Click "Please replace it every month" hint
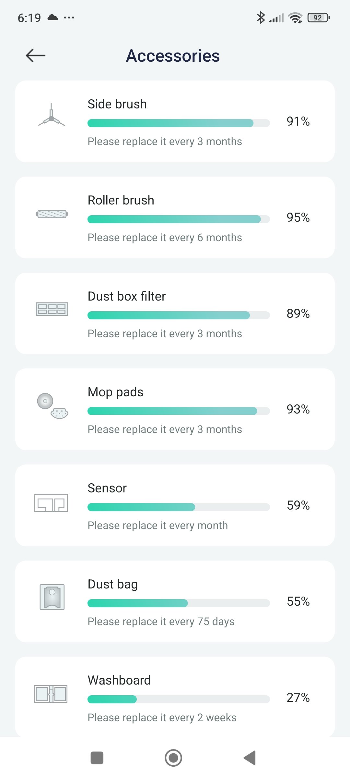The height and width of the screenshot is (779, 350). click(158, 526)
